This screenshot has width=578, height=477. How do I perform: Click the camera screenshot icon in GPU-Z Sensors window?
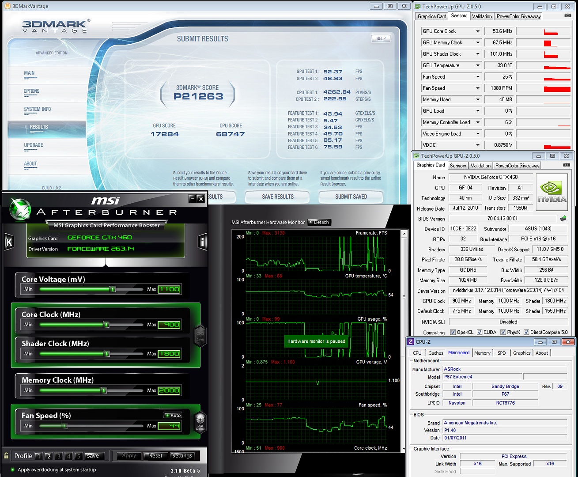pyautogui.click(x=568, y=15)
